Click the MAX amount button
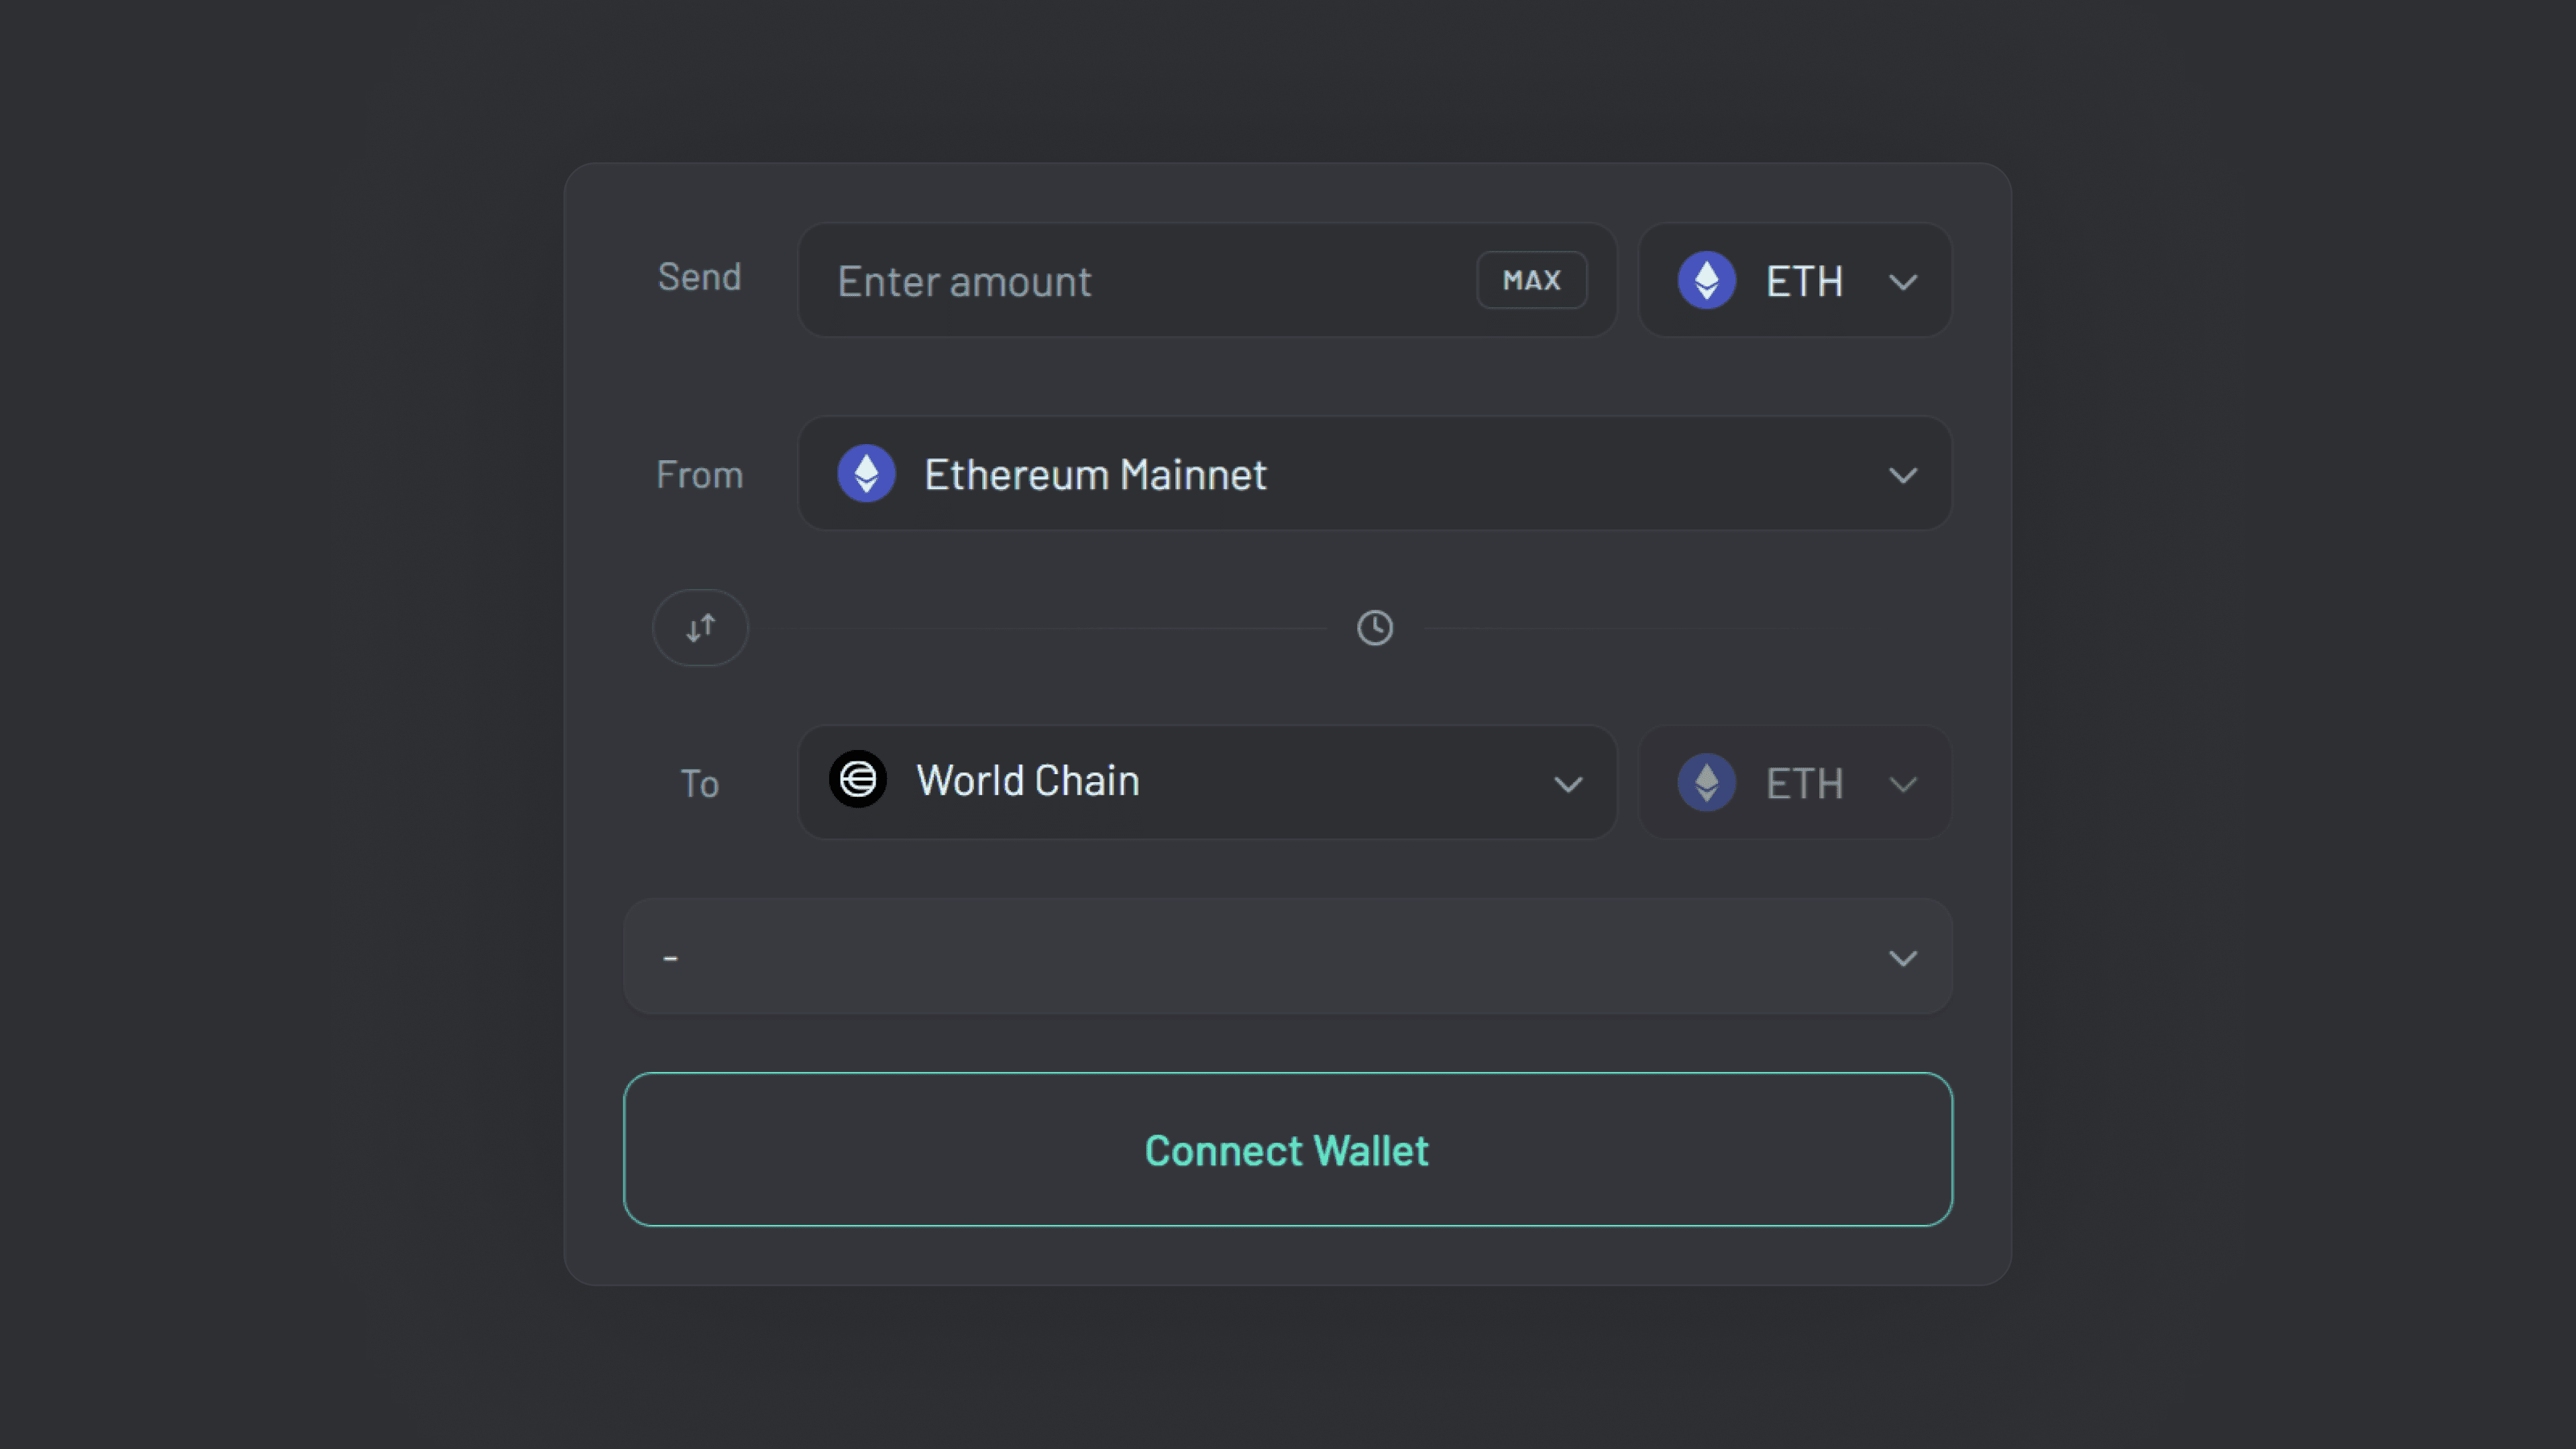This screenshot has height=1449, width=2576. click(1531, 280)
